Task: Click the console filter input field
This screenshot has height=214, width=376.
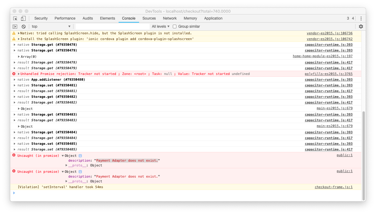Action: (112, 26)
